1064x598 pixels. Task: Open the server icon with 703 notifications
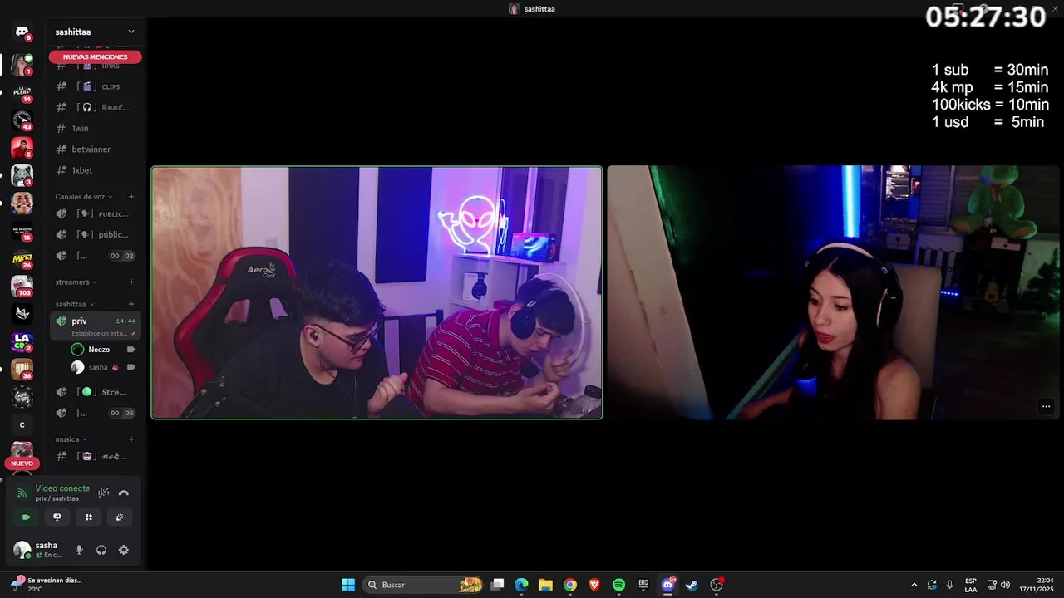[22, 287]
